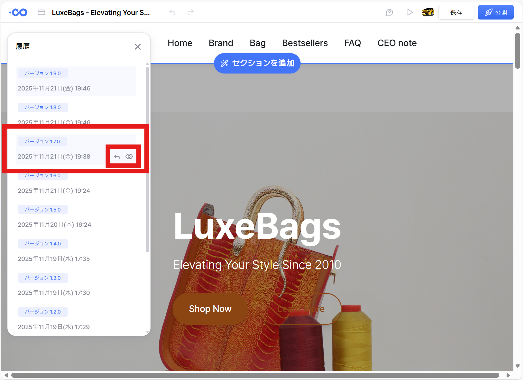Click the horizontal scrollbar right arrow
The height and width of the screenshot is (380, 523).
click(x=508, y=375)
